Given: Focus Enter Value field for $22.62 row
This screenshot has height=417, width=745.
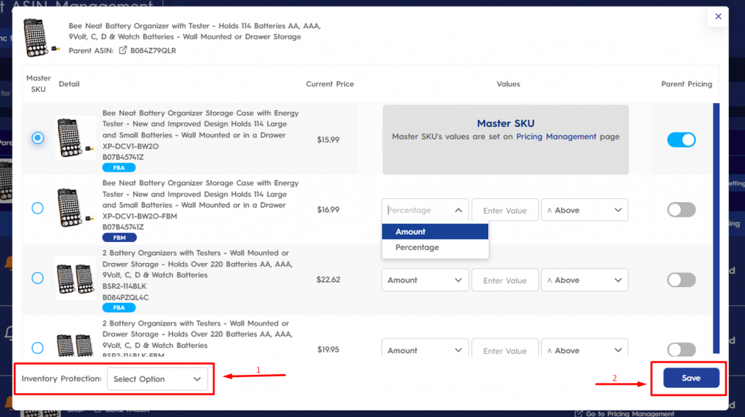Looking at the screenshot, I should [505, 280].
